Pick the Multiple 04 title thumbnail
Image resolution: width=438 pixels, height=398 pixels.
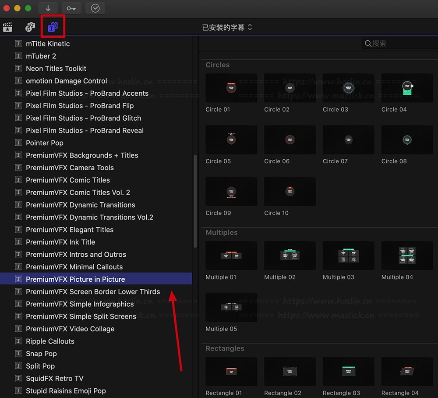point(407,255)
